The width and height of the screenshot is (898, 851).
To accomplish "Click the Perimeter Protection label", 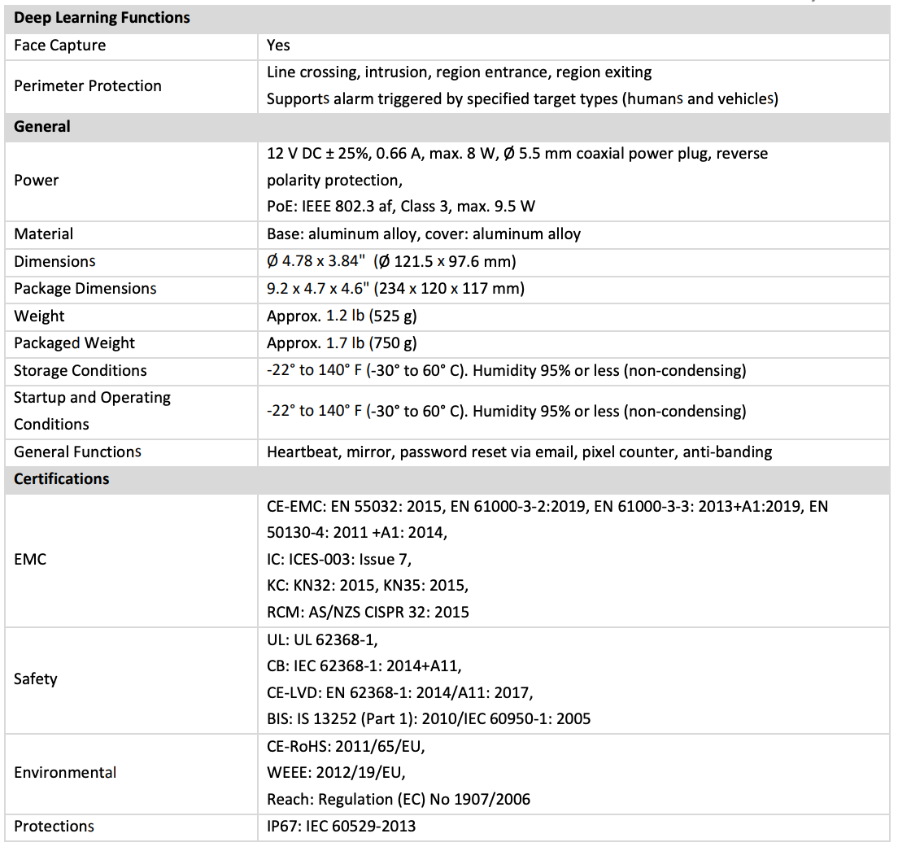I will pos(88,86).
